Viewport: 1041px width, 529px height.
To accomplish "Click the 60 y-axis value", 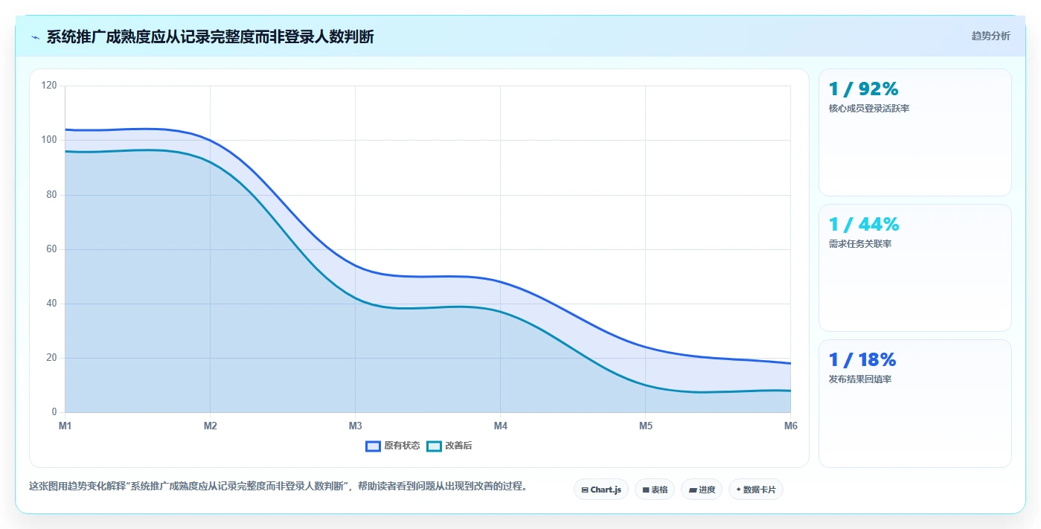I will click(51, 249).
